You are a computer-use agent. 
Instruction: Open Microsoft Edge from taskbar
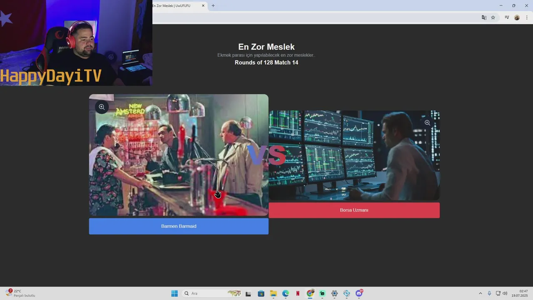point(286,293)
